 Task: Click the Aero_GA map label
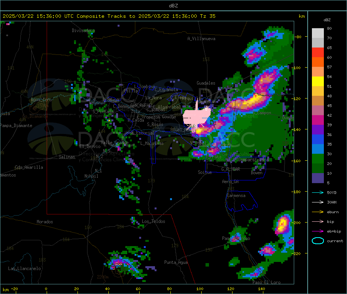[x=230, y=182]
